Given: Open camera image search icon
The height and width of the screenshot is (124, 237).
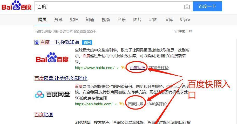Looking at the screenshot, I should (x=187, y=6).
